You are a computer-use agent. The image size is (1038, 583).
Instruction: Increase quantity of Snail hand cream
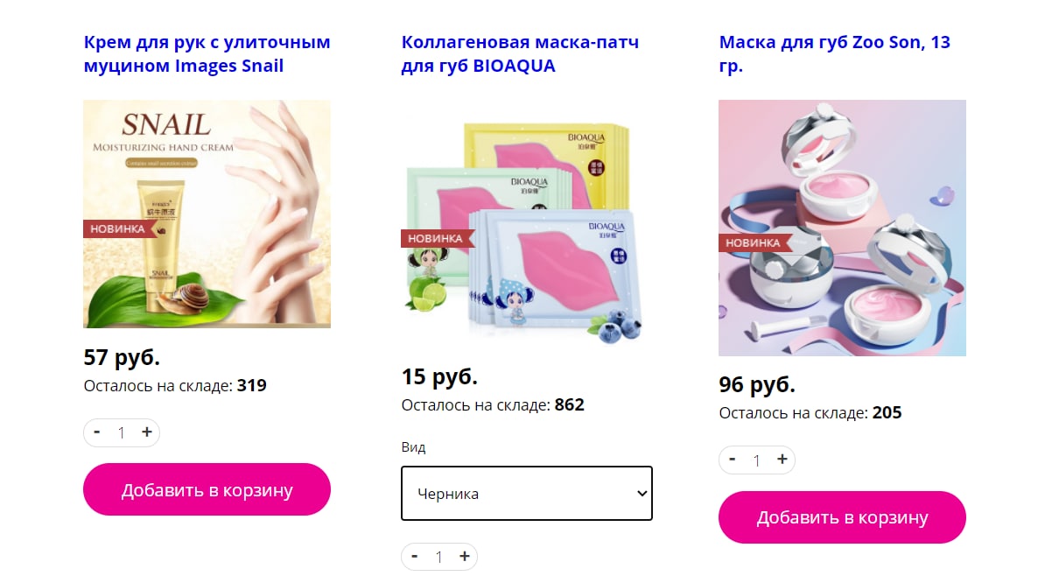tap(147, 432)
